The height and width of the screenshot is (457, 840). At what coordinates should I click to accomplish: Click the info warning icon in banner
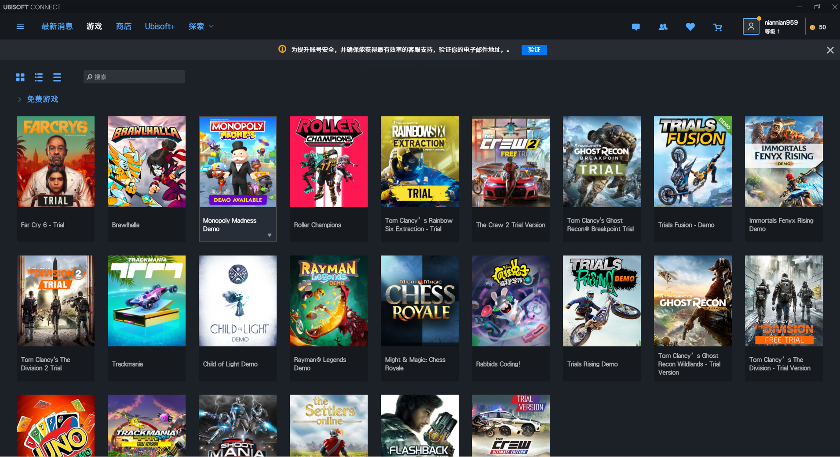point(282,49)
